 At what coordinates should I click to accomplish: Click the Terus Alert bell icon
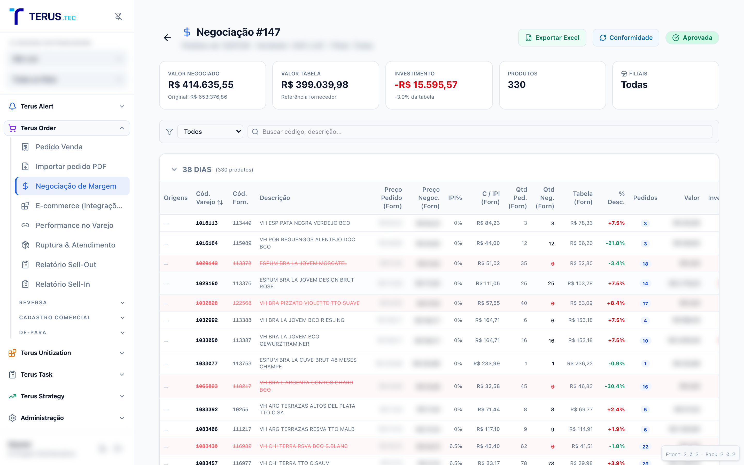click(12, 106)
